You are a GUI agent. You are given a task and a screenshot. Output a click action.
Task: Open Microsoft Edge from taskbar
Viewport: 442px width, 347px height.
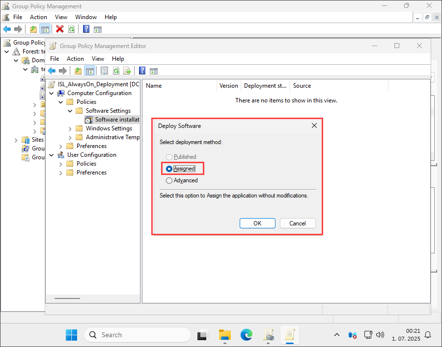click(x=247, y=335)
